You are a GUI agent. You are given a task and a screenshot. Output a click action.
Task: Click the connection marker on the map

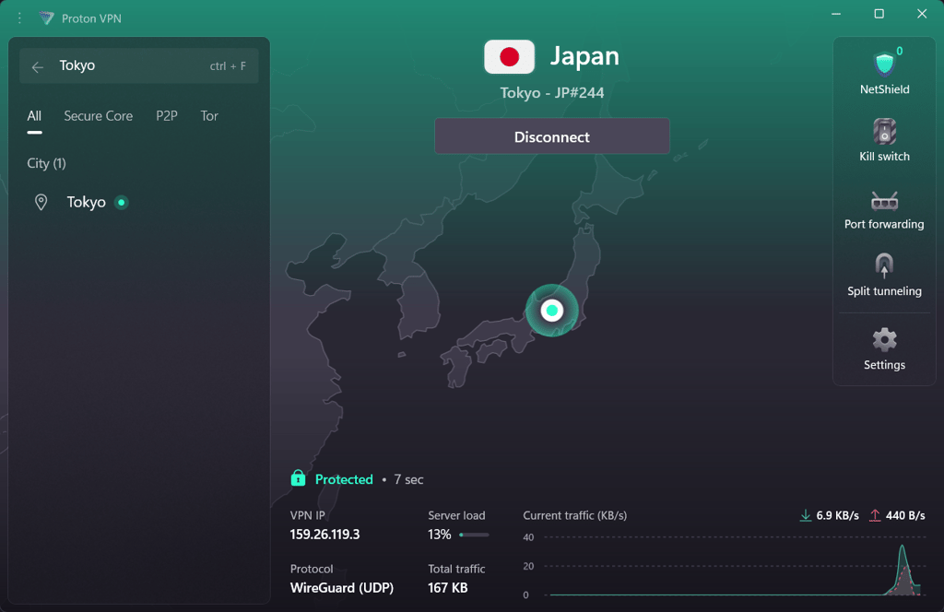(551, 311)
